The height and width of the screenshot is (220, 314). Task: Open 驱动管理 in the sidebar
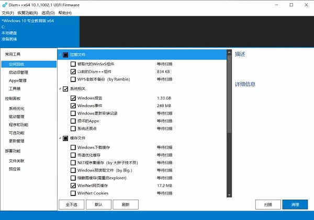point(16,117)
